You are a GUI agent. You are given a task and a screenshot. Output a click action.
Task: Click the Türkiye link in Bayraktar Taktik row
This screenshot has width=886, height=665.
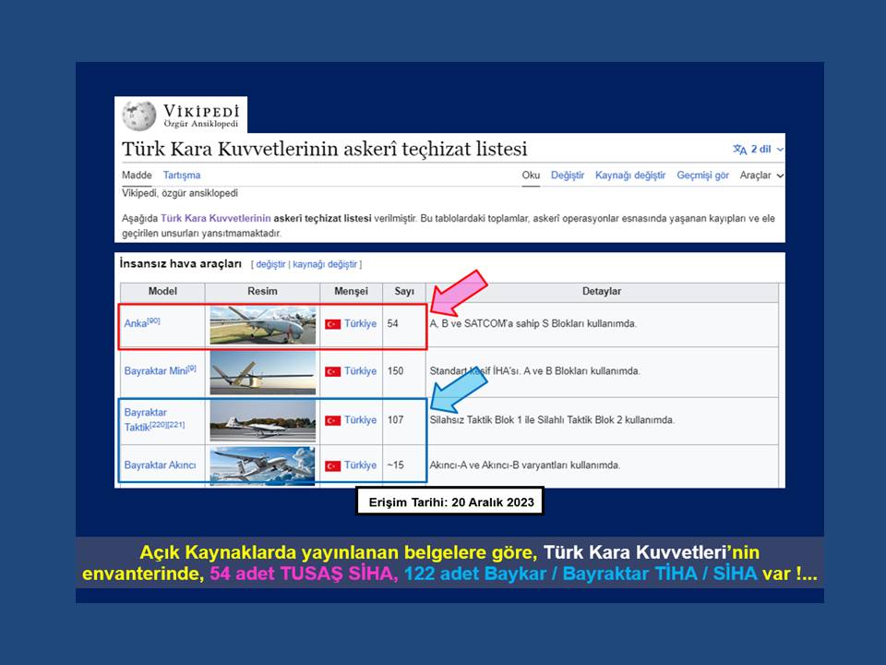(361, 419)
